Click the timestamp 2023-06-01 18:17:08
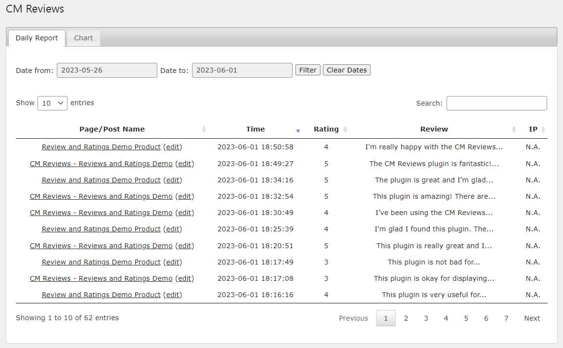The image size is (563, 348). point(256,278)
